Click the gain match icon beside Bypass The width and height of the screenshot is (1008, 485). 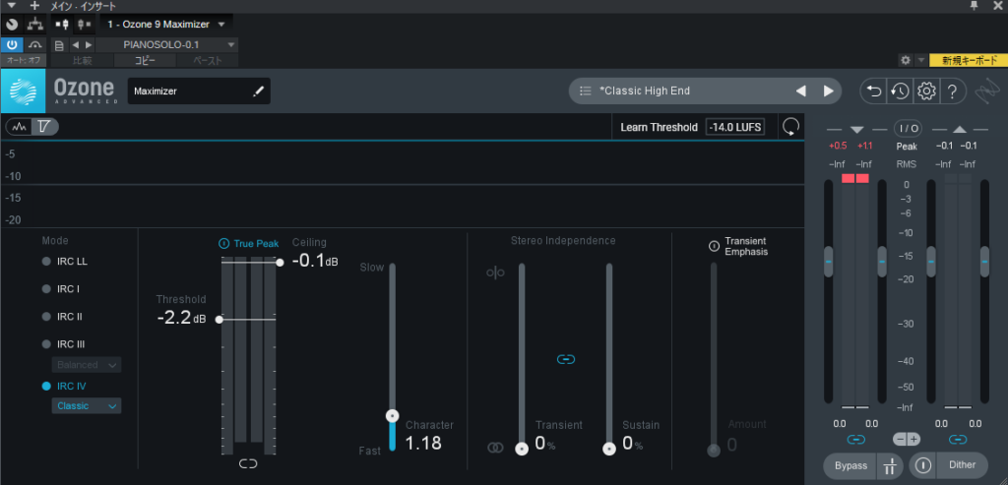[890, 465]
